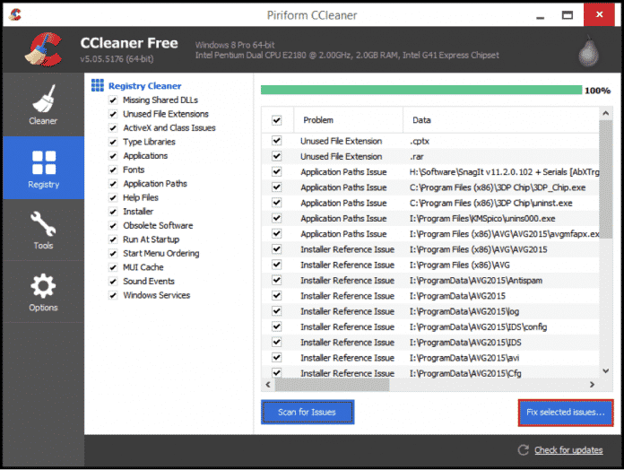Toggle the Obsolete Software checkbox

coord(113,225)
